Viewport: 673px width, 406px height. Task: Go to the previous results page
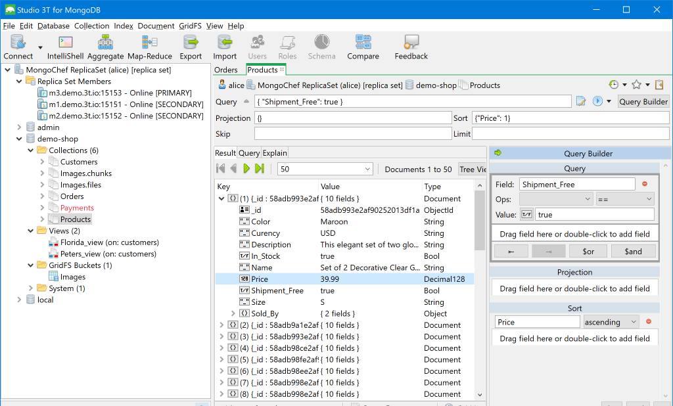tap(233, 169)
